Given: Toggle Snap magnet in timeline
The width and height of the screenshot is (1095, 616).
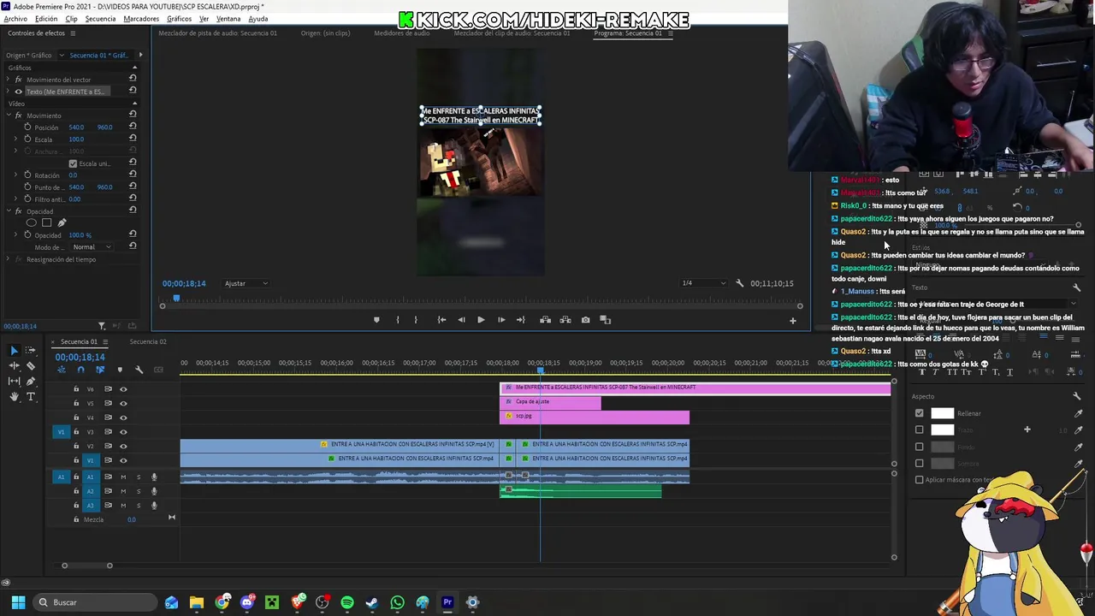Looking at the screenshot, I should [x=80, y=370].
